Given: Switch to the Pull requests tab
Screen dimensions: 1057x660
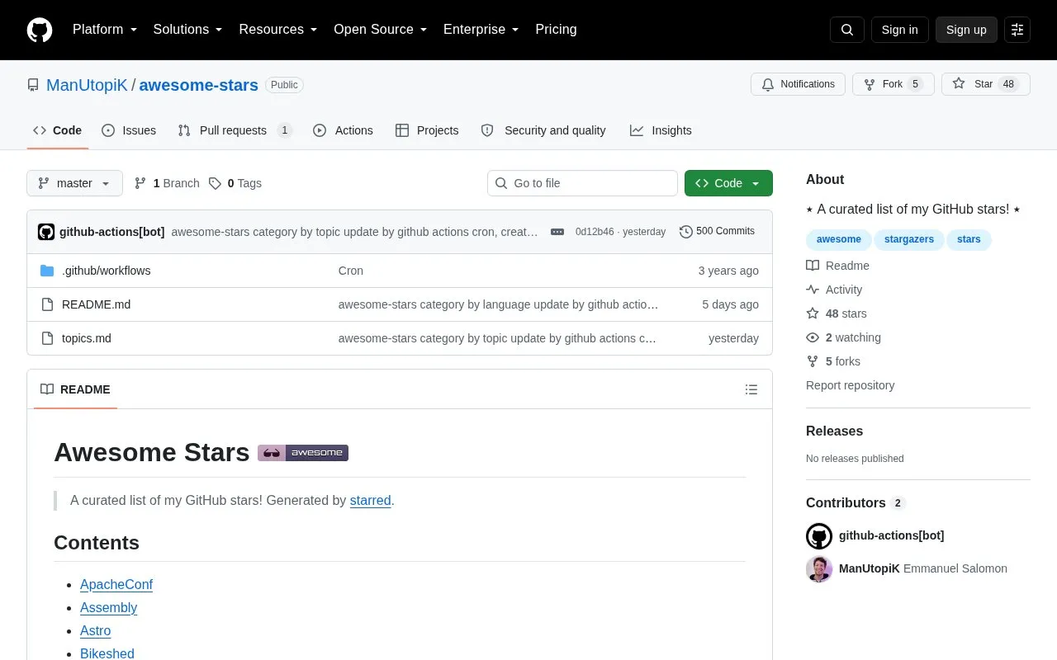Looking at the screenshot, I should pyautogui.click(x=235, y=130).
